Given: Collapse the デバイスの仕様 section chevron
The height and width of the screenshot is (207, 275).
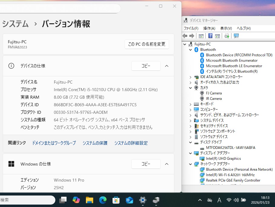Looking at the screenshot, I should pyautogui.click(x=166, y=66).
